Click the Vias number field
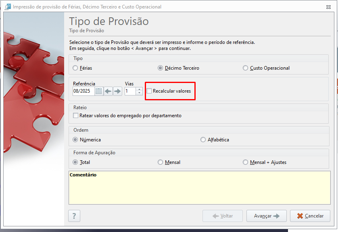Screen dimensions: 338x232 [x=130, y=91]
